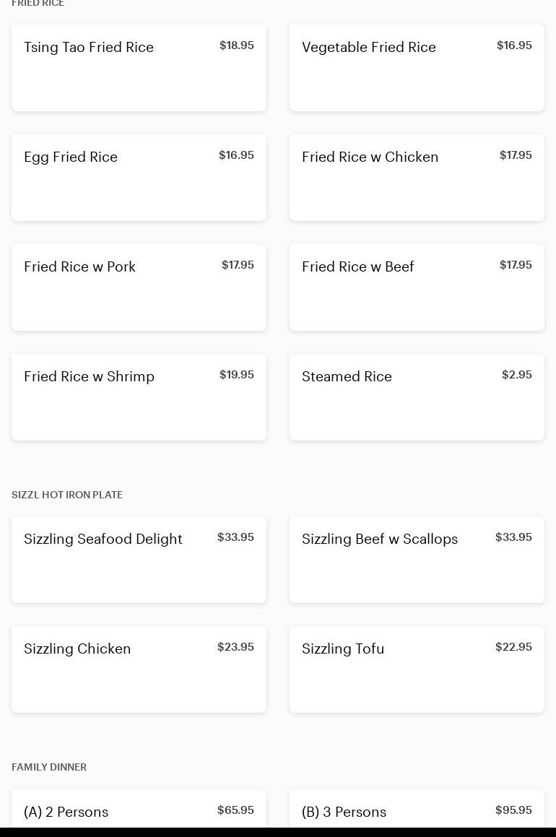
Task: Click the Sizzl Hot Iron Plate heading
Action: click(67, 495)
